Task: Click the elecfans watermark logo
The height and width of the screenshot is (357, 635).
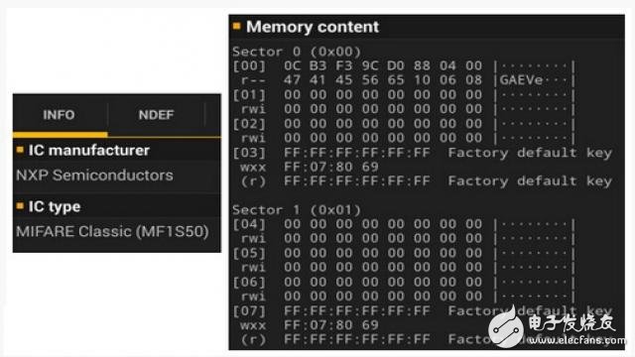Action: coord(505,328)
